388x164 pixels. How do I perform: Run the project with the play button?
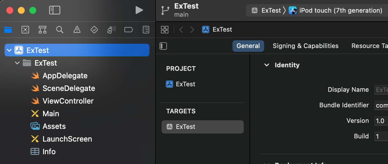pyautogui.click(x=139, y=10)
